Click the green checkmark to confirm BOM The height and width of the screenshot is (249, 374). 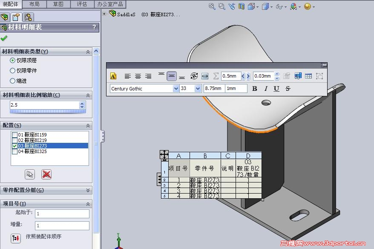pyautogui.click(x=4, y=38)
